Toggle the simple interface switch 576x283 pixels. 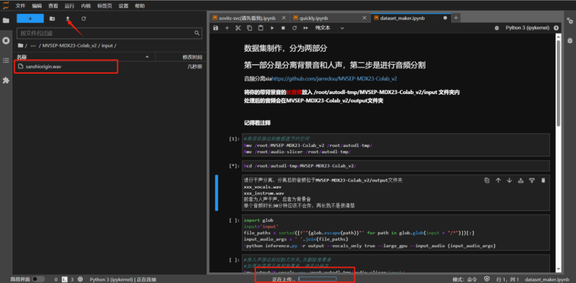coord(38,279)
